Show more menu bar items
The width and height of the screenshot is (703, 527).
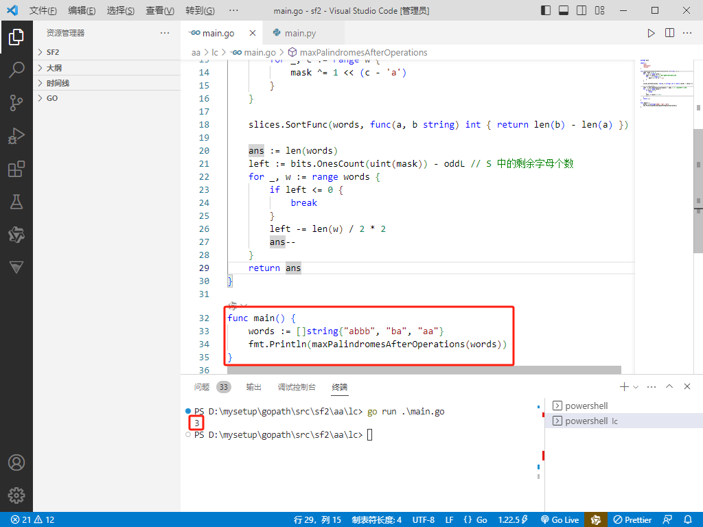click(233, 11)
